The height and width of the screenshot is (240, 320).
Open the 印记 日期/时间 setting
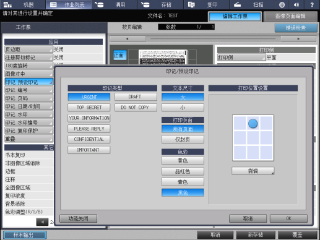click(x=28, y=106)
